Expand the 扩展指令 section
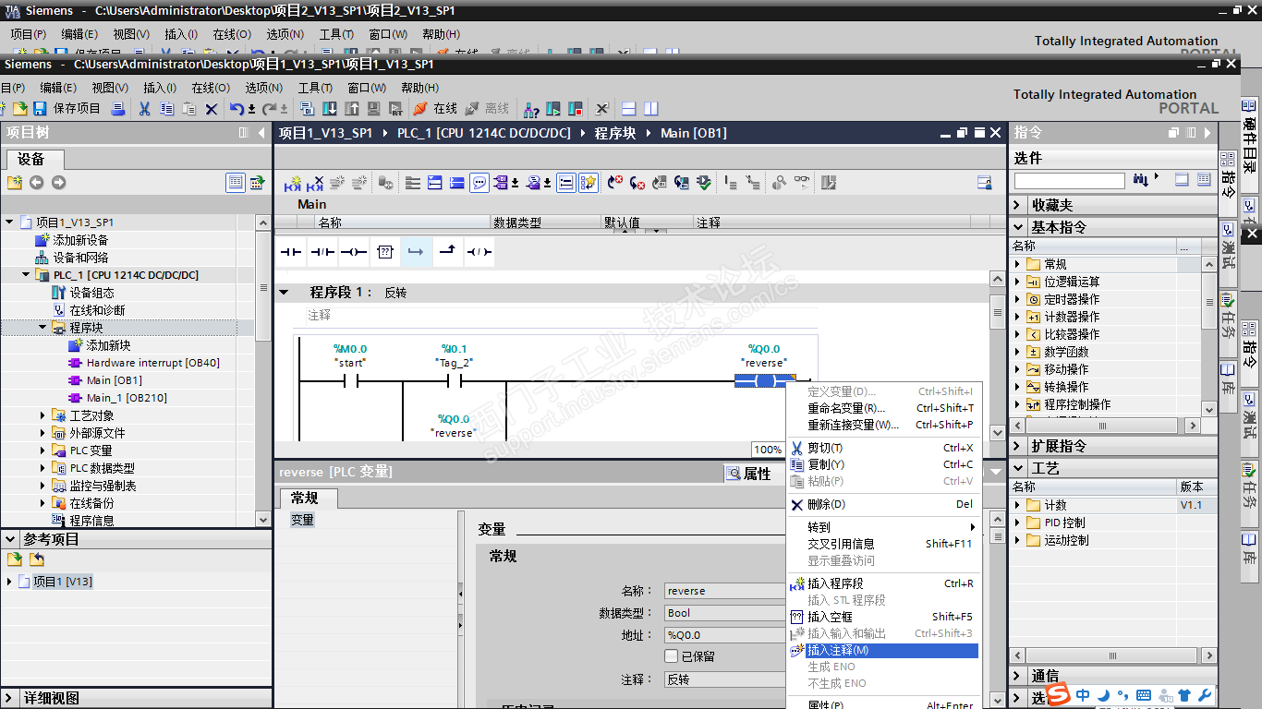This screenshot has height=709, width=1262. coord(1018,446)
